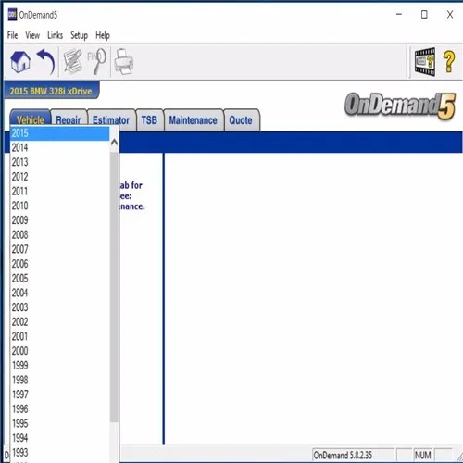Select year 2004 from the list
This screenshot has width=463, height=463.
click(x=59, y=293)
